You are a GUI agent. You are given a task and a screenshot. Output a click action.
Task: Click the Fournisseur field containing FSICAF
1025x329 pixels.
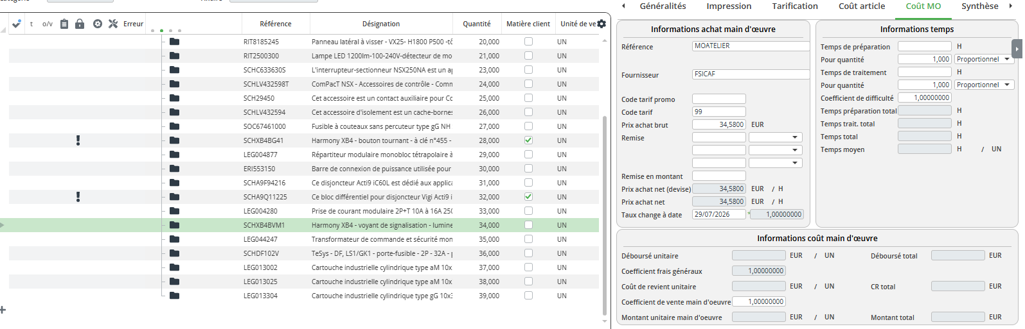pos(751,74)
